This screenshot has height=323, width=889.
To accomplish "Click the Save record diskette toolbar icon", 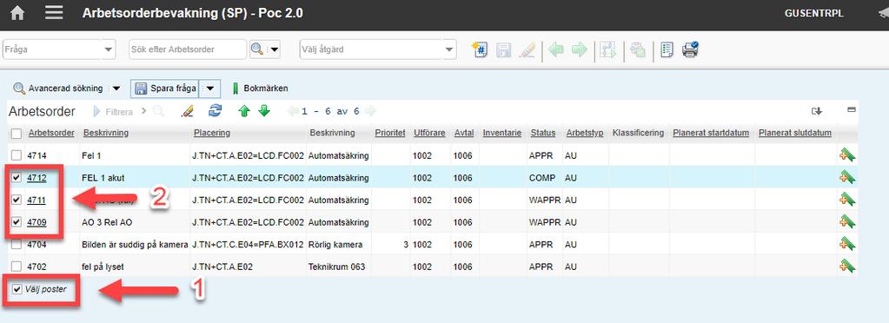I will (x=503, y=49).
